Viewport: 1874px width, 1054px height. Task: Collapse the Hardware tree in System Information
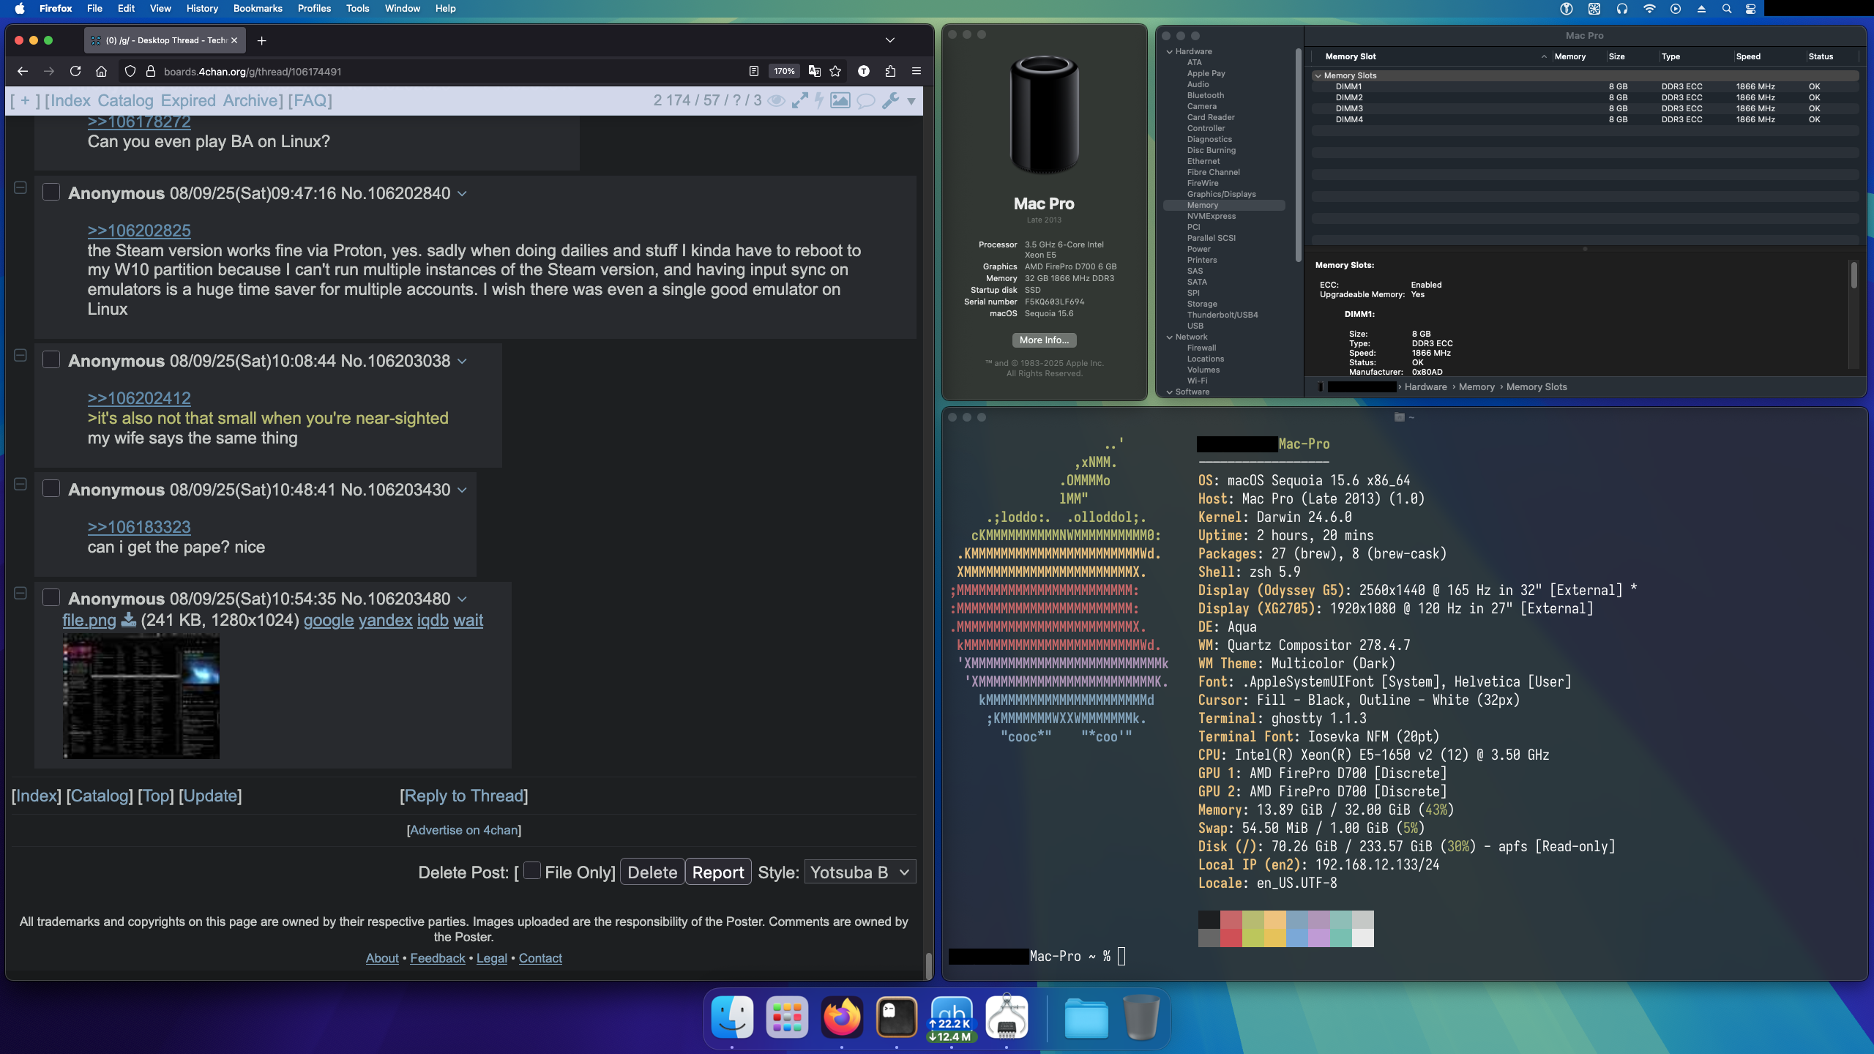coord(1170,52)
